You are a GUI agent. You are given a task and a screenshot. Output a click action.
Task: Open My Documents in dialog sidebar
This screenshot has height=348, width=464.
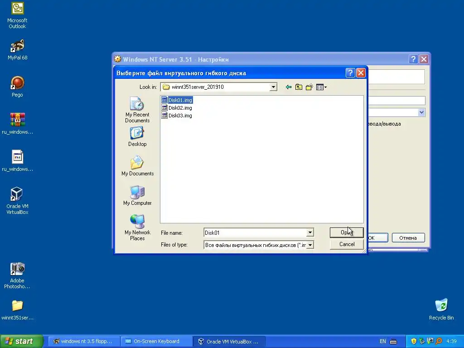[x=137, y=166]
